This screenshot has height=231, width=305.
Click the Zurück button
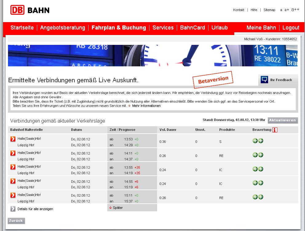coord(16,221)
